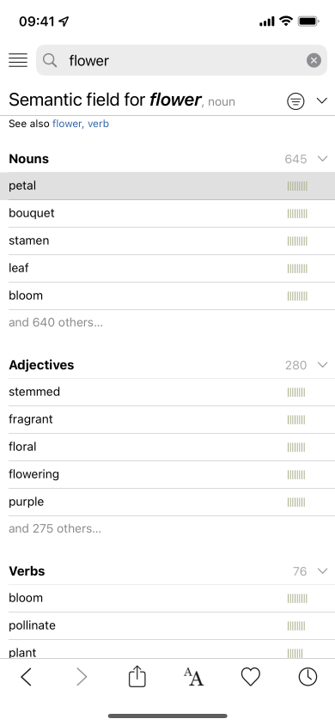Collapse the Adjectives section

(x=322, y=365)
